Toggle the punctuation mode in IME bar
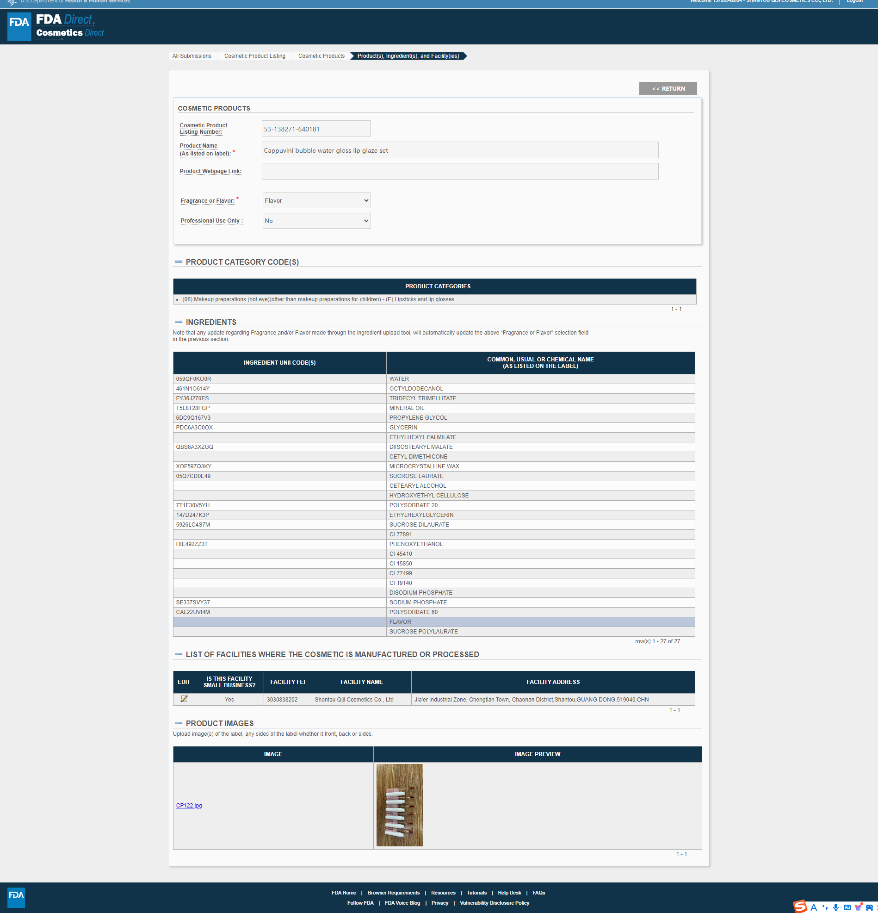The height and width of the screenshot is (913, 878). point(825,907)
